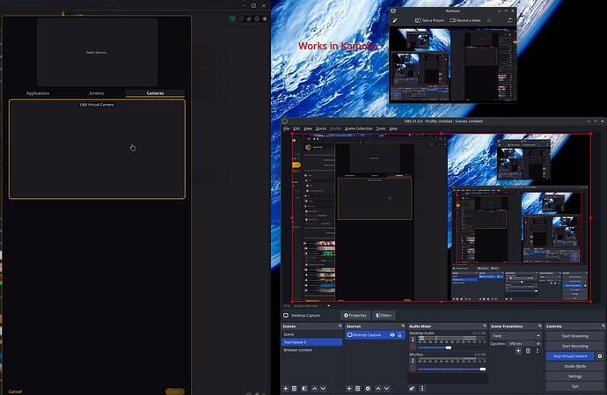Open OBS Docks menu
Image resolution: width=607 pixels, height=395 pixels.
click(321, 128)
